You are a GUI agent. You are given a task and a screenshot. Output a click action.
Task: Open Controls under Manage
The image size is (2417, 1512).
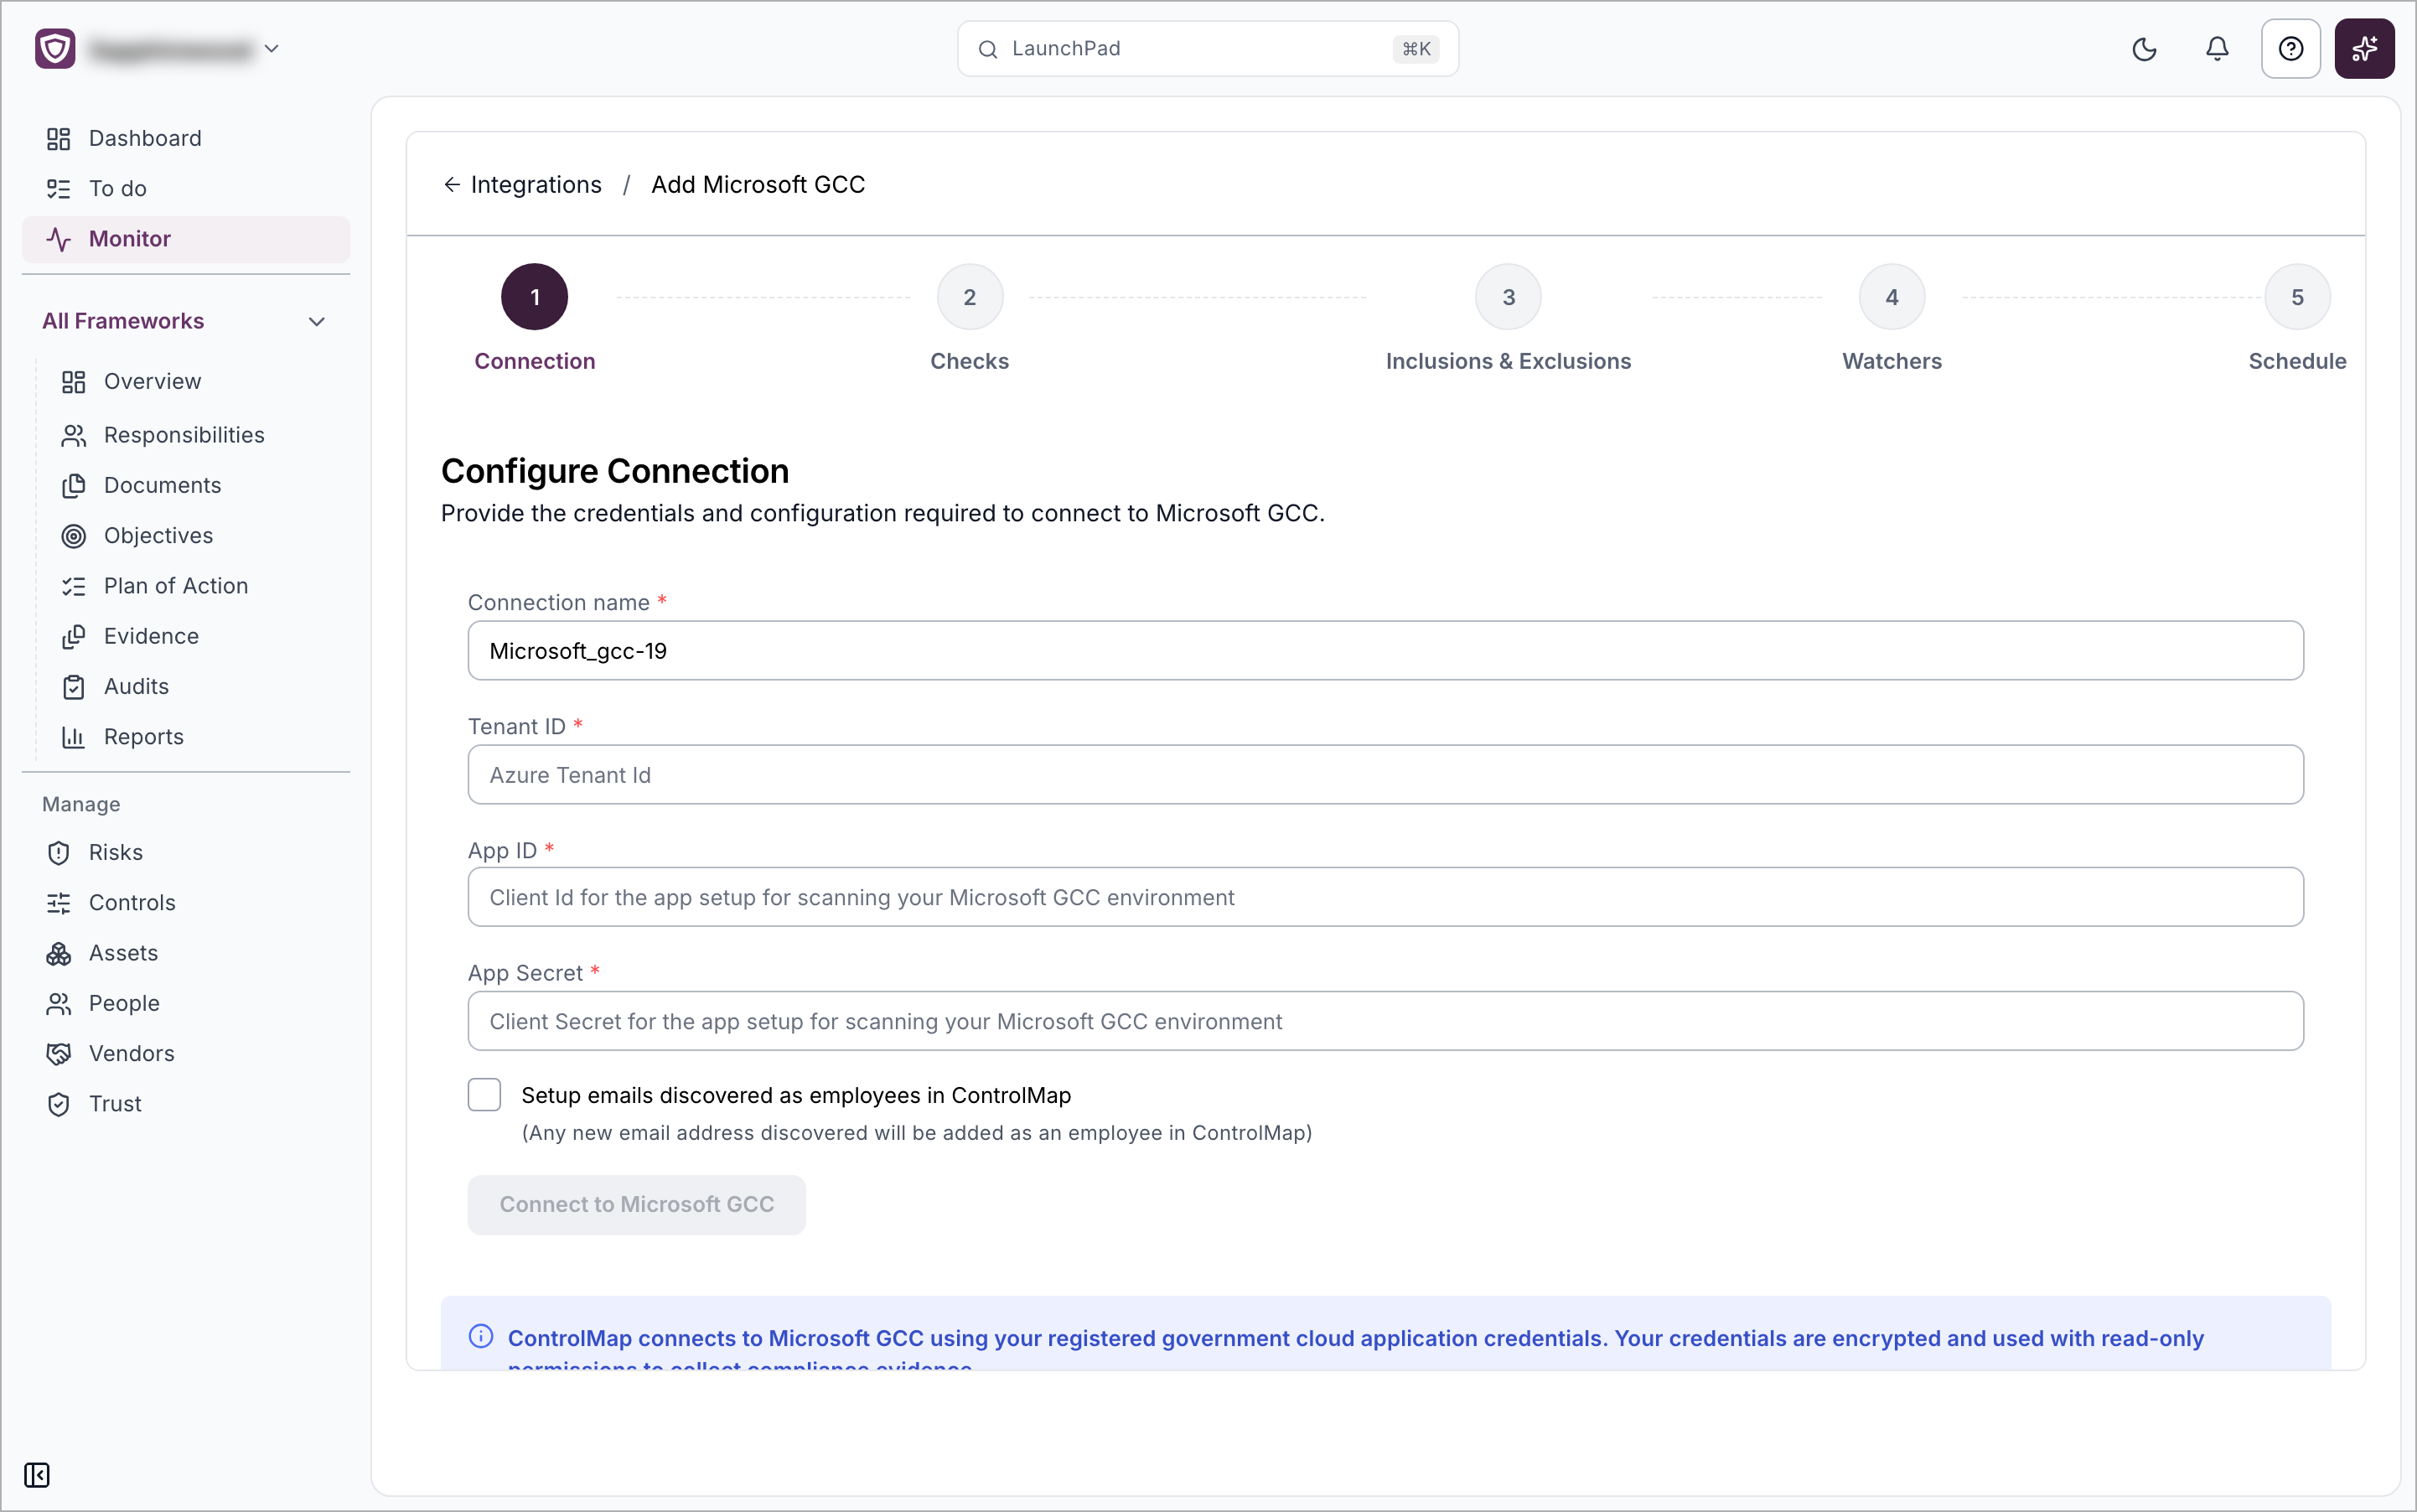click(186, 903)
